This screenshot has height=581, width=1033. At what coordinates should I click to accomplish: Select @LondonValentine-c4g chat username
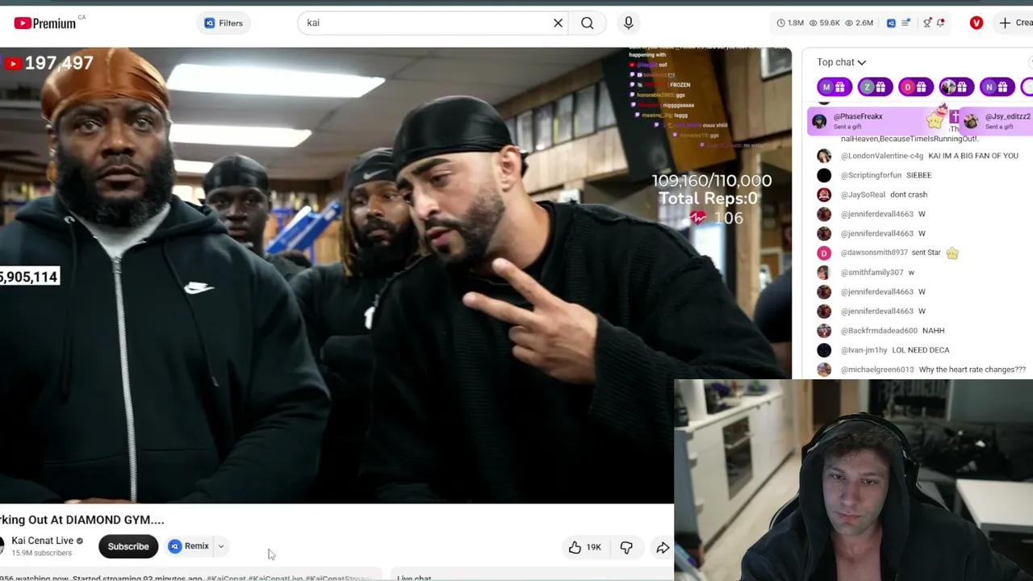point(882,156)
